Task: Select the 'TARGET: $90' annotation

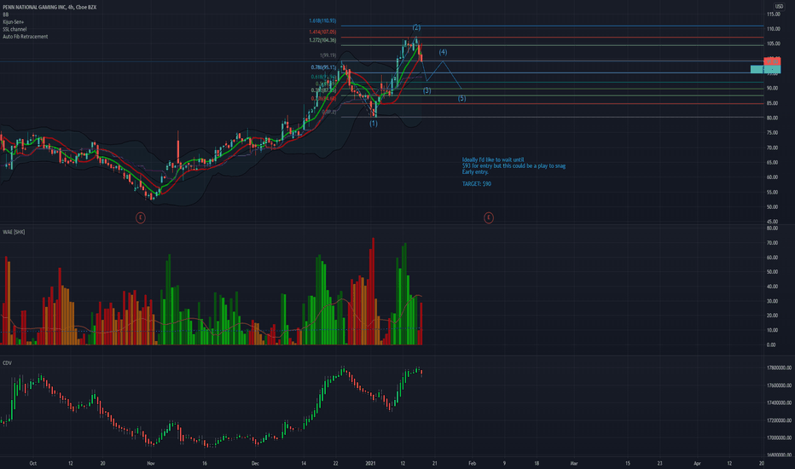Action: pyautogui.click(x=477, y=184)
